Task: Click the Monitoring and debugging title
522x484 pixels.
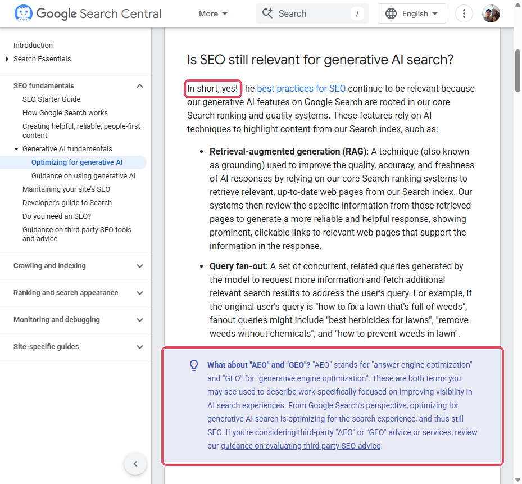Action: click(x=57, y=320)
